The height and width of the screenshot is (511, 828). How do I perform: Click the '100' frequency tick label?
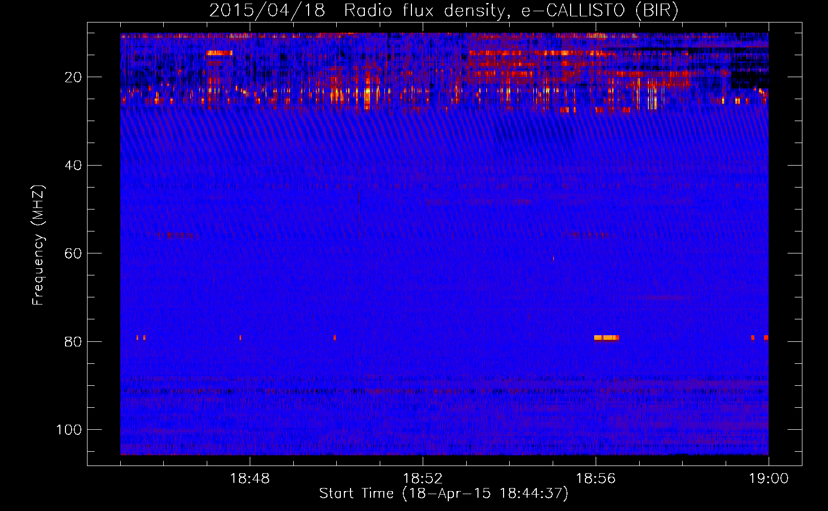(x=69, y=430)
